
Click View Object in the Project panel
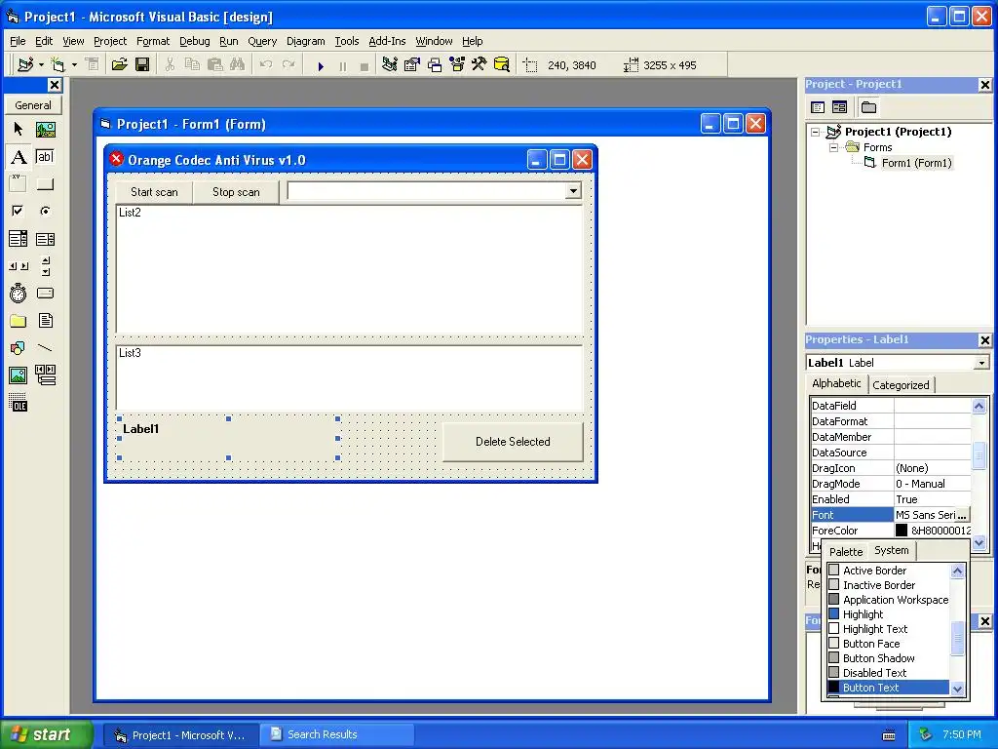[x=839, y=107]
